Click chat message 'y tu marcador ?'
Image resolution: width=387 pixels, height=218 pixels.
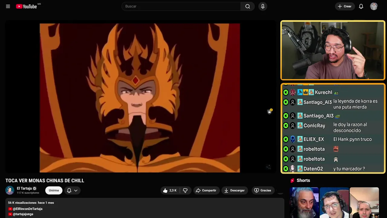pos(349,169)
